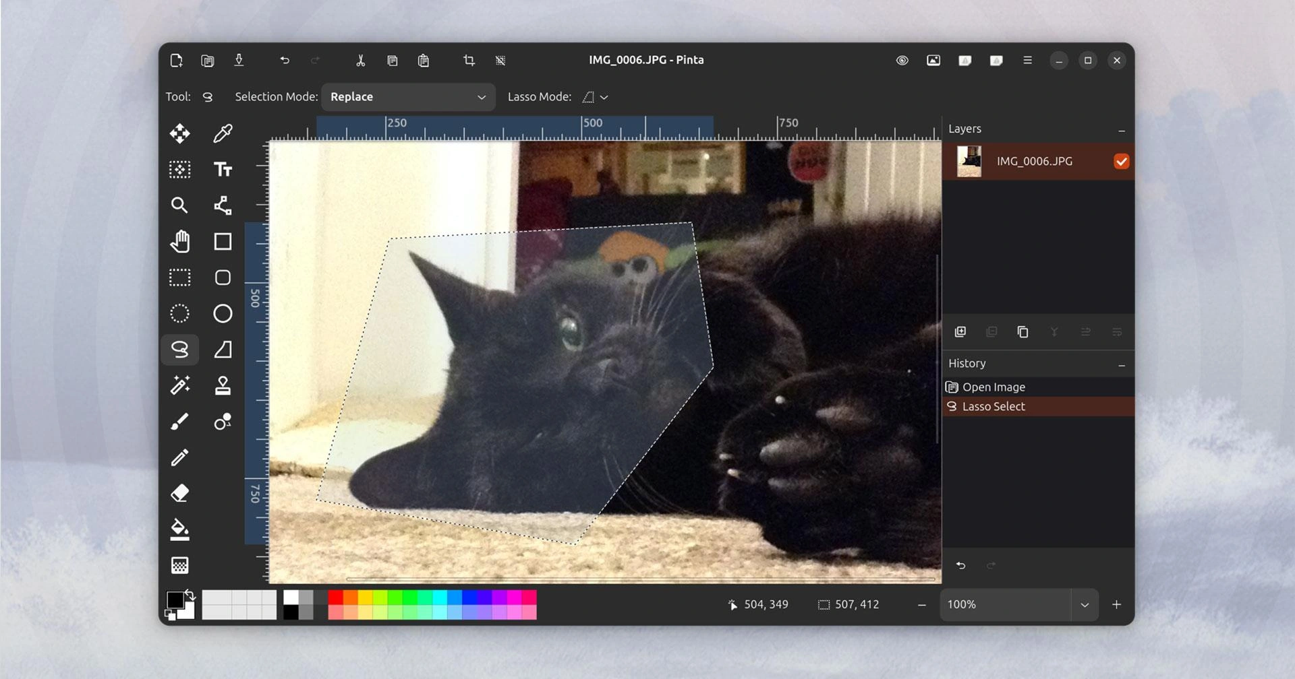The width and height of the screenshot is (1295, 679).
Task: Click the zoom percentage input field
Action: pyautogui.click(x=1005, y=605)
